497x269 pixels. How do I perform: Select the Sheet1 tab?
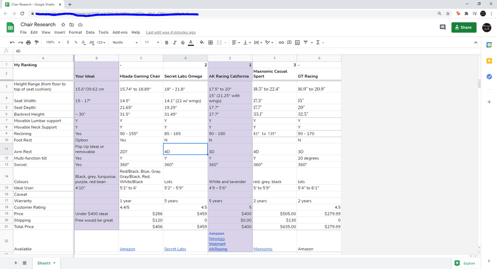point(46,263)
